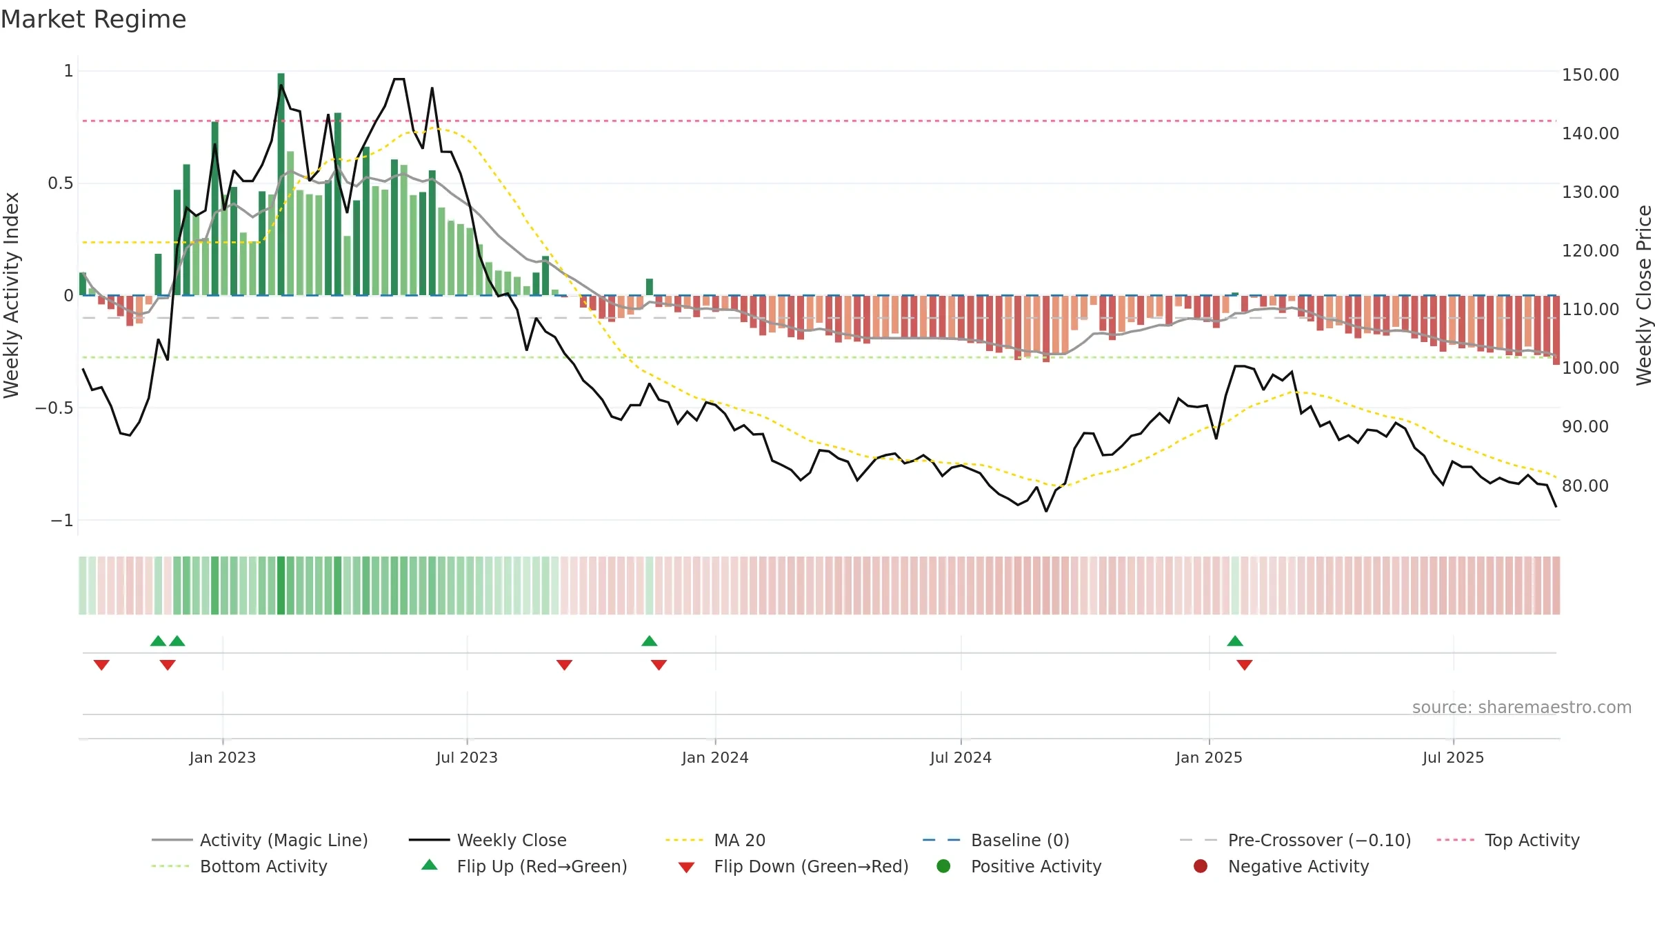Click the red Negative Activity legend dot
The height and width of the screenshot is (931, 1655).
[x=1201, y=866]
